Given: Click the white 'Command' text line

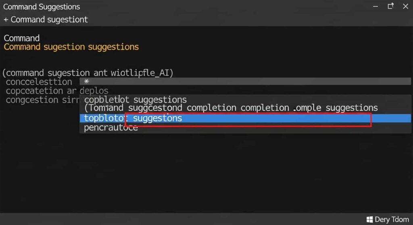Looking at the screenshot, I should [22, 38].
